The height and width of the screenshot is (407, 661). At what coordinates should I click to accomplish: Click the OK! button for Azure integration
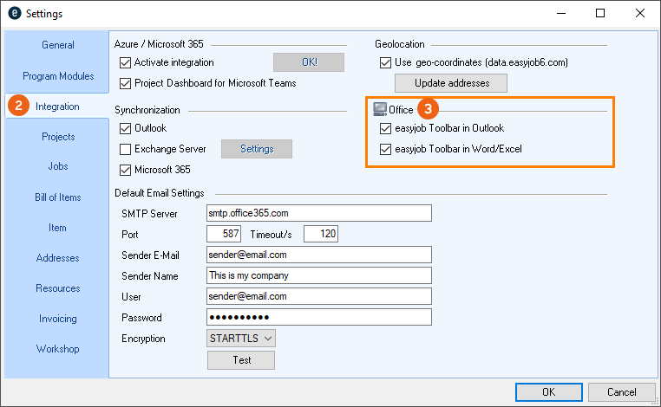click(309, 62)
